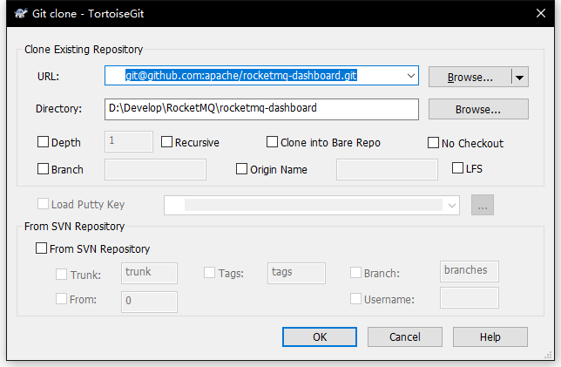Click the Depth value field showing 1
This screenshot has width=561, height=367.
click(129, 141)
